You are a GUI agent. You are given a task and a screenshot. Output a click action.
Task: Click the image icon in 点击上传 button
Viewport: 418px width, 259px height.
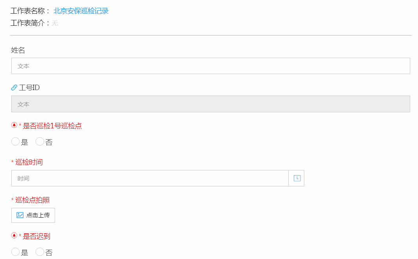pyautogui.click(x=20, y=215)
